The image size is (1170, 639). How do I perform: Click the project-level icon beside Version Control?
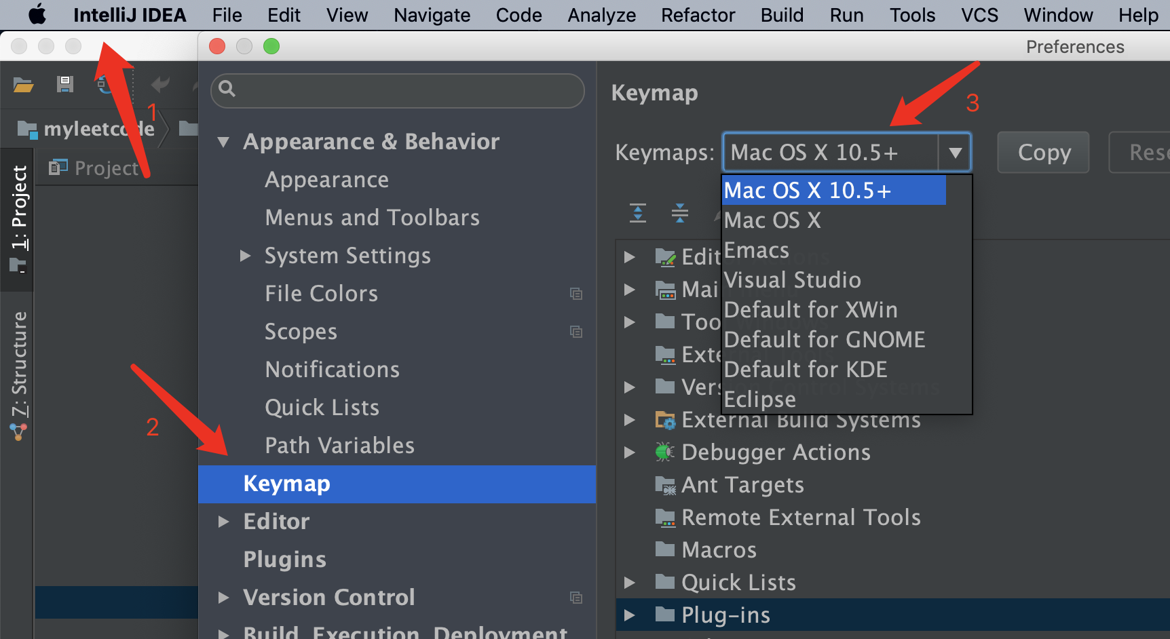(576, 598)
